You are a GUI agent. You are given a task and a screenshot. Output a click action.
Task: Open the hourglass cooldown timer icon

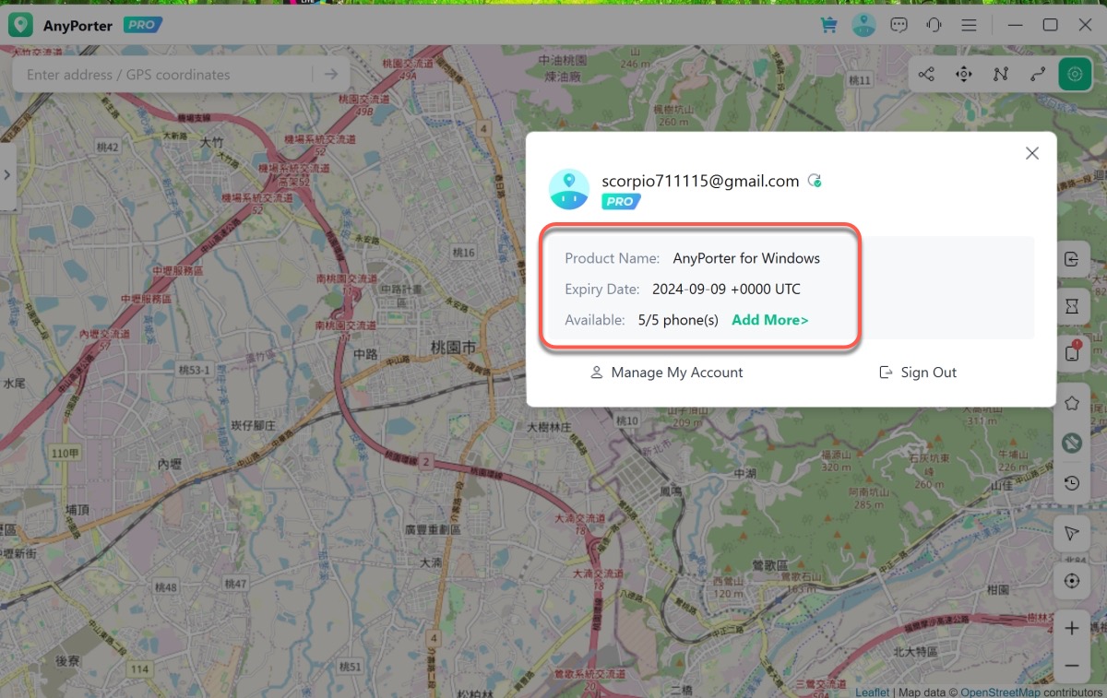[1071, 306]
